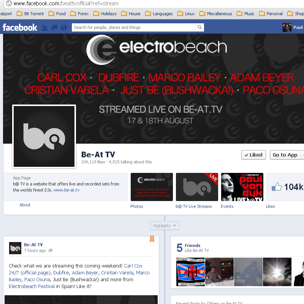Image resolution: width=304 pixels, height=304 pixels.
Task: Toggle the Liked button
Action: tap(253, 155)
